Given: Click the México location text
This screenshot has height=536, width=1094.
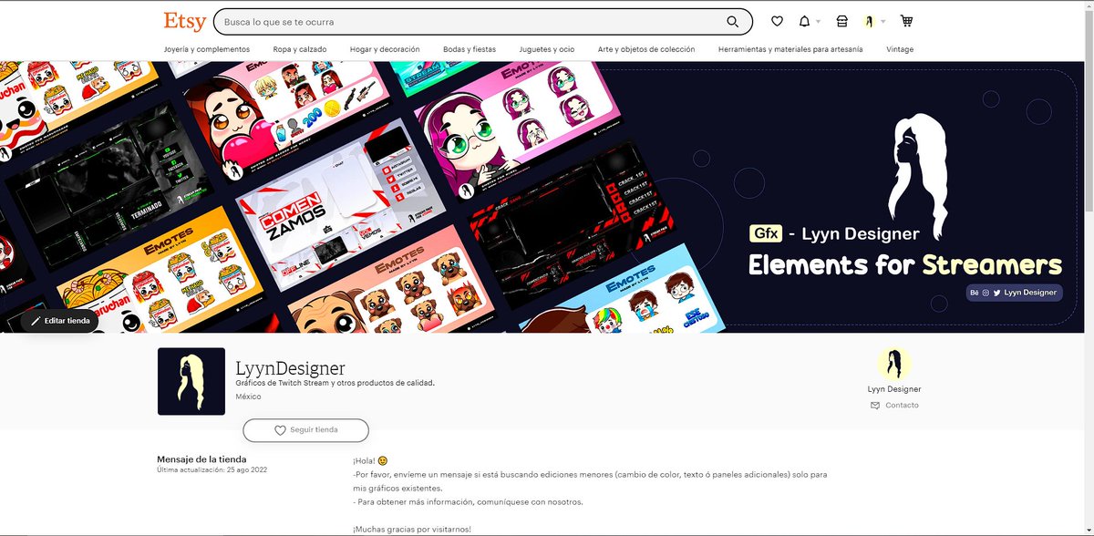Looking at the screenshot, I should (248, 397).
